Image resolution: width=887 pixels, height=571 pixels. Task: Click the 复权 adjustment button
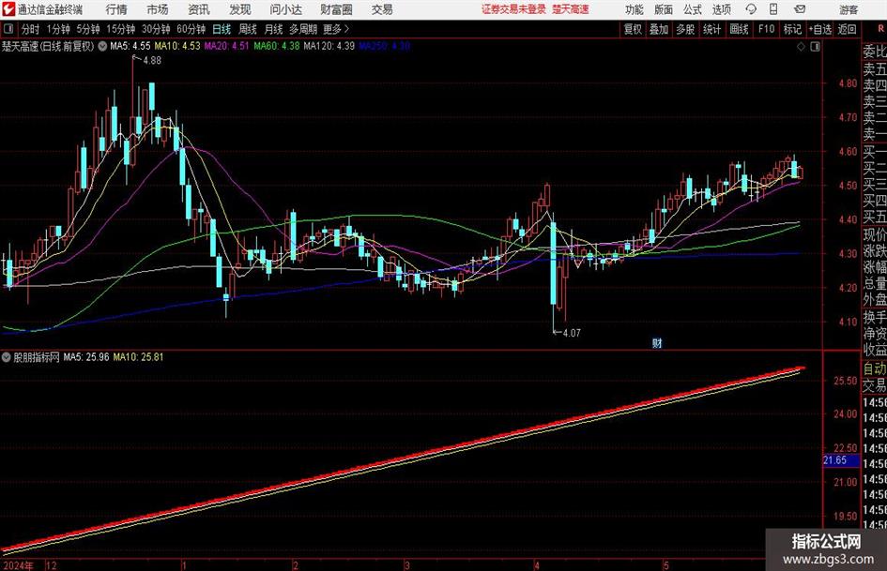[x=633, y=29]
